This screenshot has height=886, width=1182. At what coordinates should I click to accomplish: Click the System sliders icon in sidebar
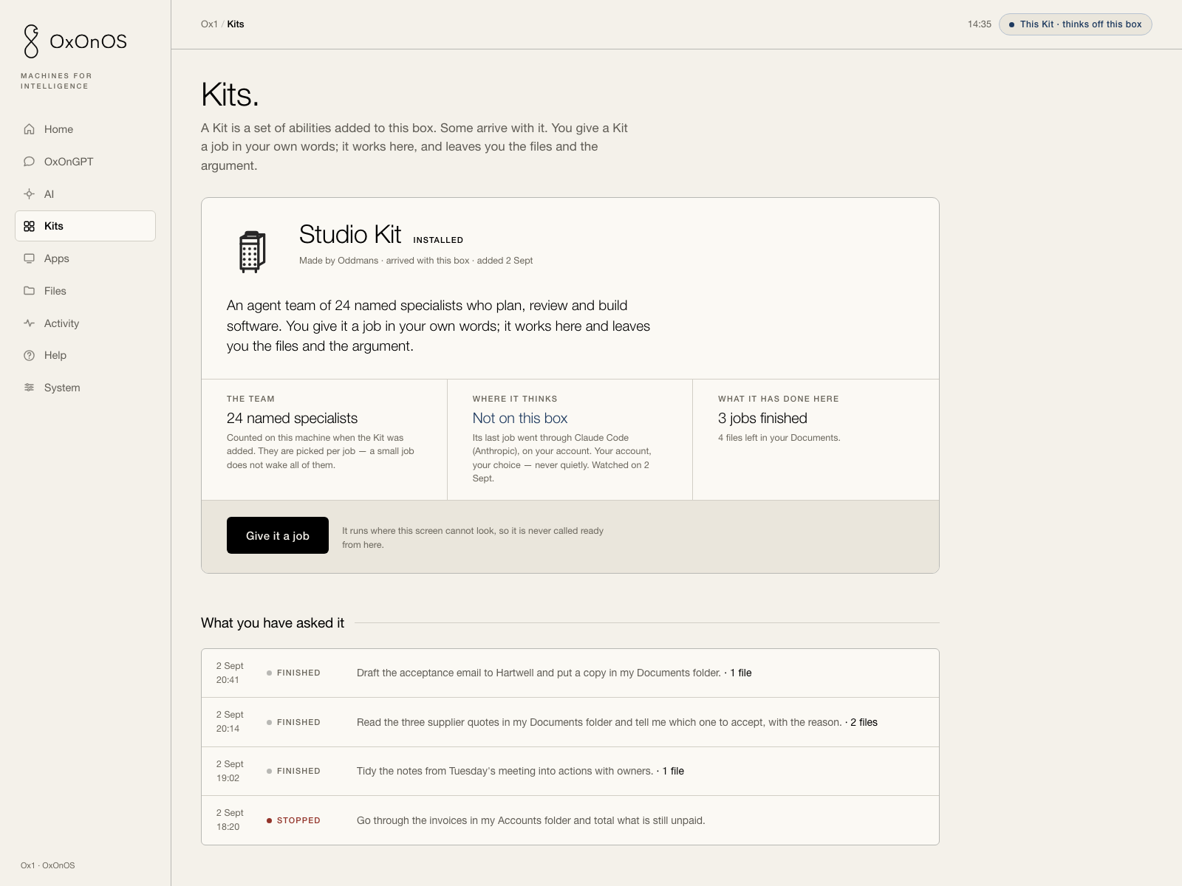[x=30, y=388]
